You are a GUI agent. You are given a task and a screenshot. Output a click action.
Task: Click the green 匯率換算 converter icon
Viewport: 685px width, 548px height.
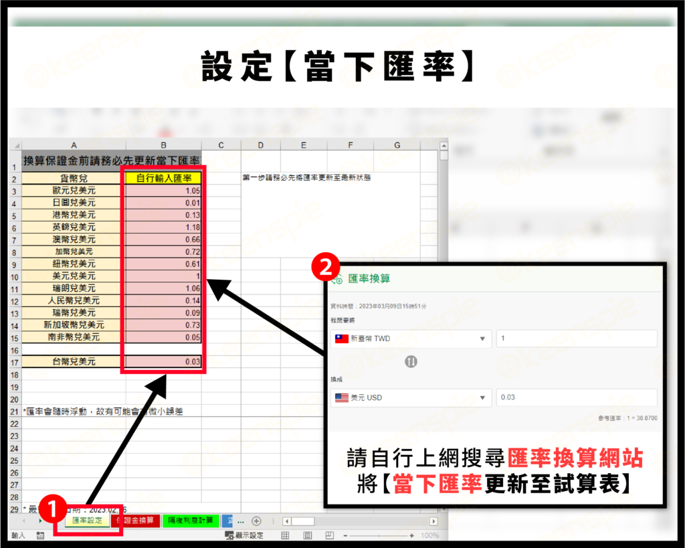[337, 278]
